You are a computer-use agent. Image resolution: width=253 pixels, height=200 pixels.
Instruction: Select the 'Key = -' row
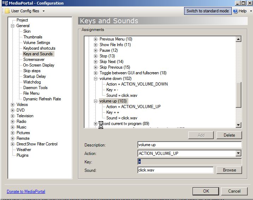click(112, 90)
